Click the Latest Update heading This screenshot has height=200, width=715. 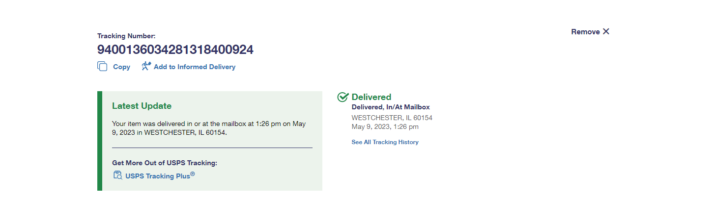point(142,106)
